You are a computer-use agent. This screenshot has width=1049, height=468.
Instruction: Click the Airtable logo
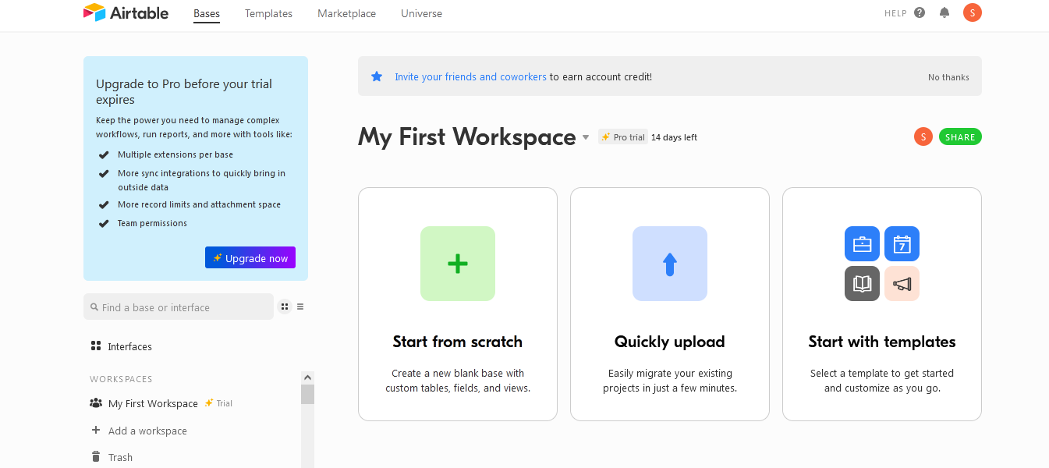point(126,12)
